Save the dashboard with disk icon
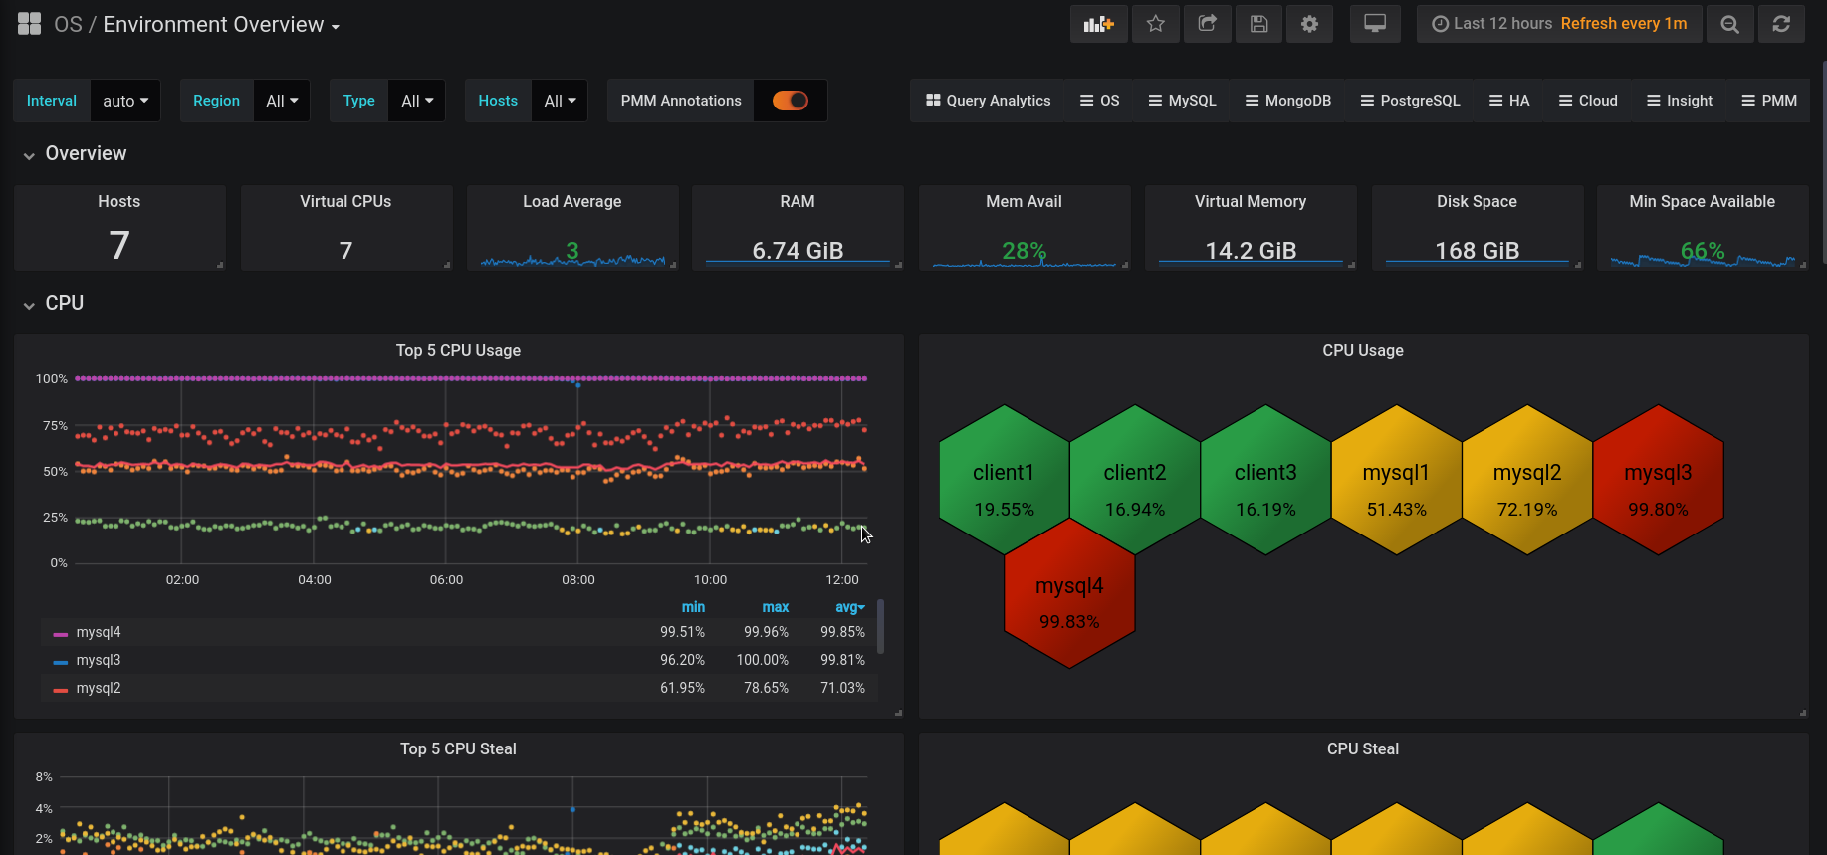Image resolution: width=1827 pixels, height=855 pixels. 1258,24
